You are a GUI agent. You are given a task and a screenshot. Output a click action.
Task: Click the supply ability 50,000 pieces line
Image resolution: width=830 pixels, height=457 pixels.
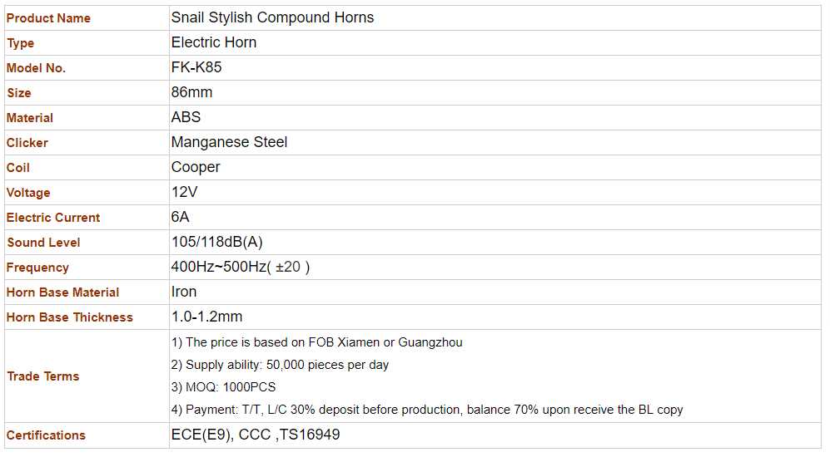[x=280, y=365]
